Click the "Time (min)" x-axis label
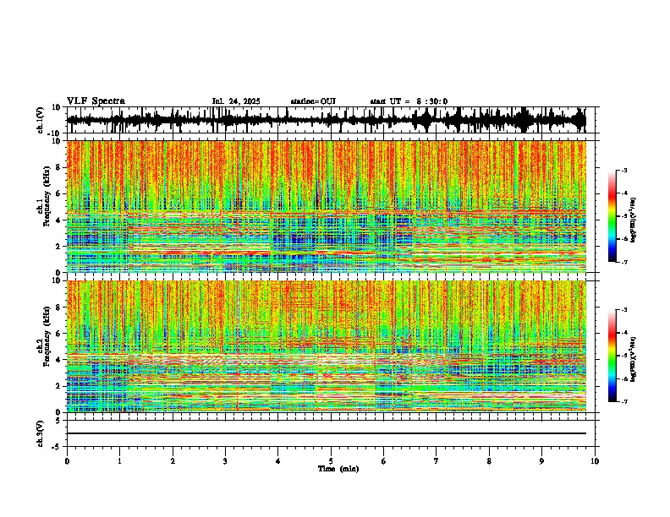 (x=338, y=469)
